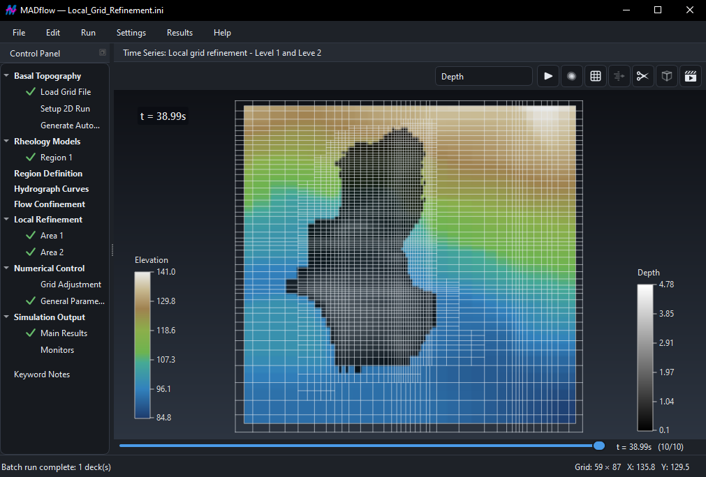This screenshot has height=477, width=706.
Task: Click the circular contour display icon
Action: pyautogui.click(x=571, y=77)
